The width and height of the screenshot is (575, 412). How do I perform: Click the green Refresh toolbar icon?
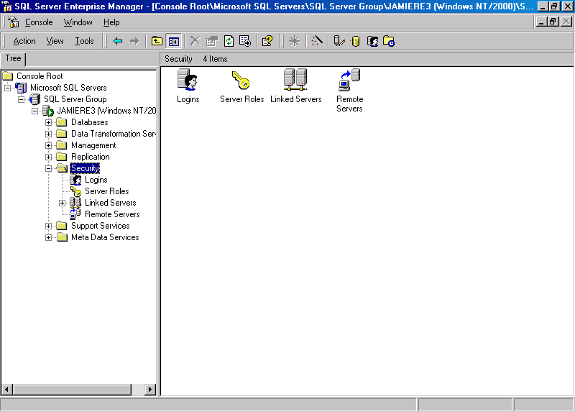click(x=229, y=41)
